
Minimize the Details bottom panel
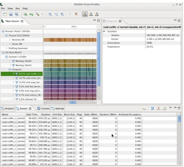(175, 108)
